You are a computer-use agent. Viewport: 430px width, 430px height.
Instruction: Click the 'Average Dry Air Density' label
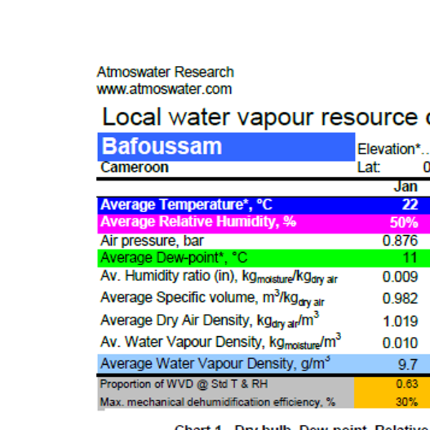coord(210,320)
